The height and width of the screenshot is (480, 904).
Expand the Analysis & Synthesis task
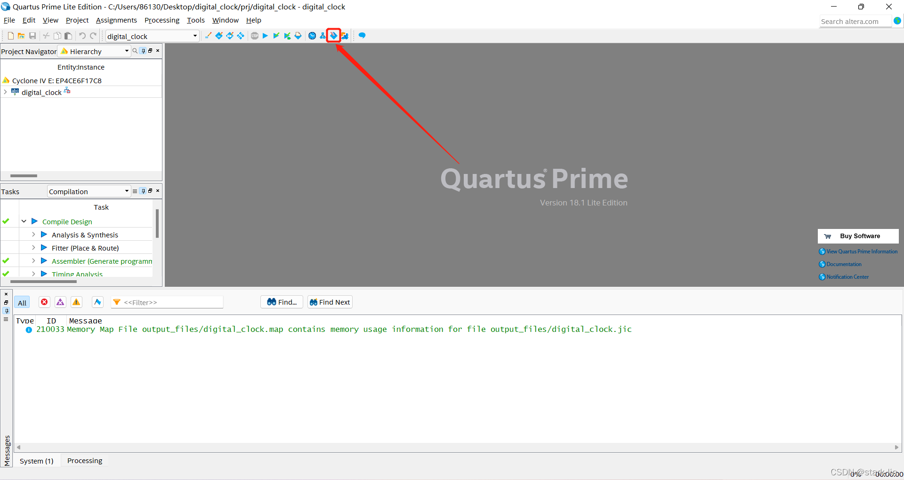coord(33,235)
